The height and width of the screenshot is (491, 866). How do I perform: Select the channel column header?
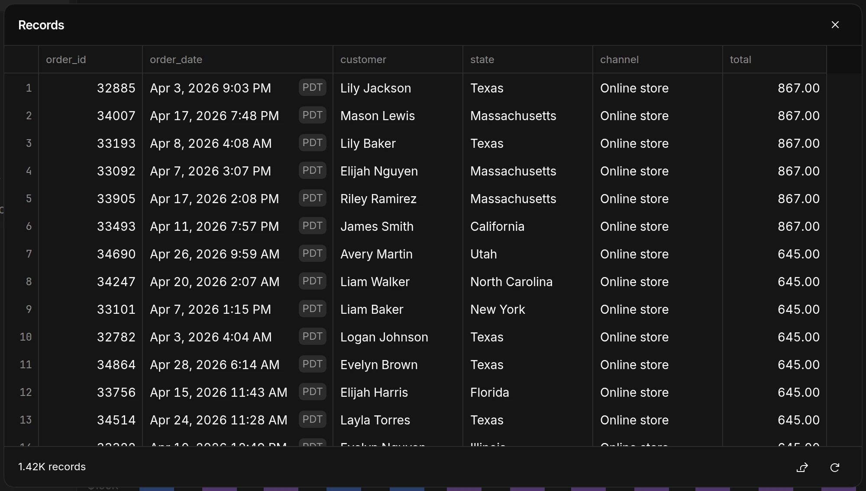pyautogui.click(x=658, y=60)
